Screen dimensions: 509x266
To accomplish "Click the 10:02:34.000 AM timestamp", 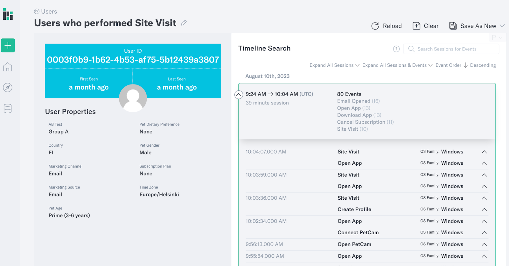I will pos(266,221).
